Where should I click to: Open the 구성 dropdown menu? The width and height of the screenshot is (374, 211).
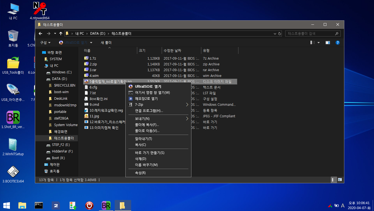(x=45, y=43)
